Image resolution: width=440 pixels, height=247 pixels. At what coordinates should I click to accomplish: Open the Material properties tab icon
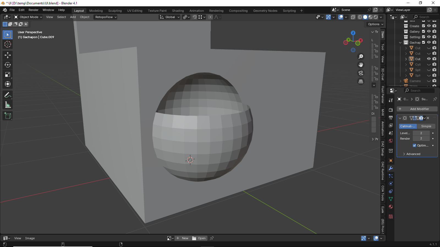point(391,207)
